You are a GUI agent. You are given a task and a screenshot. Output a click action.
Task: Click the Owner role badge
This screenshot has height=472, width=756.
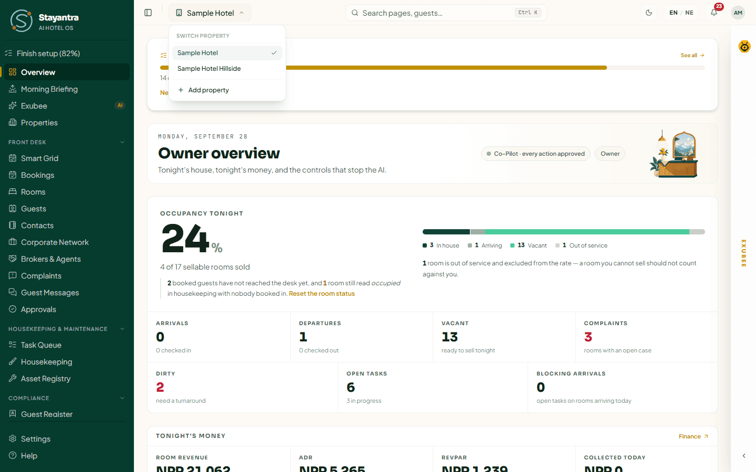[x=610, y=154]
